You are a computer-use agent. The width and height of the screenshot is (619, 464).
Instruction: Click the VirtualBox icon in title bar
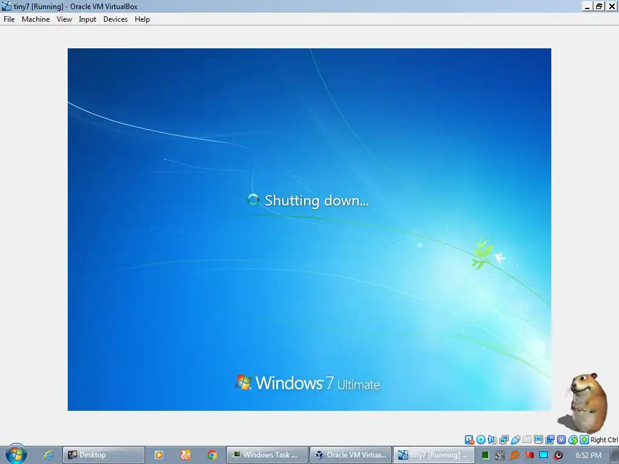click(6, 6)
